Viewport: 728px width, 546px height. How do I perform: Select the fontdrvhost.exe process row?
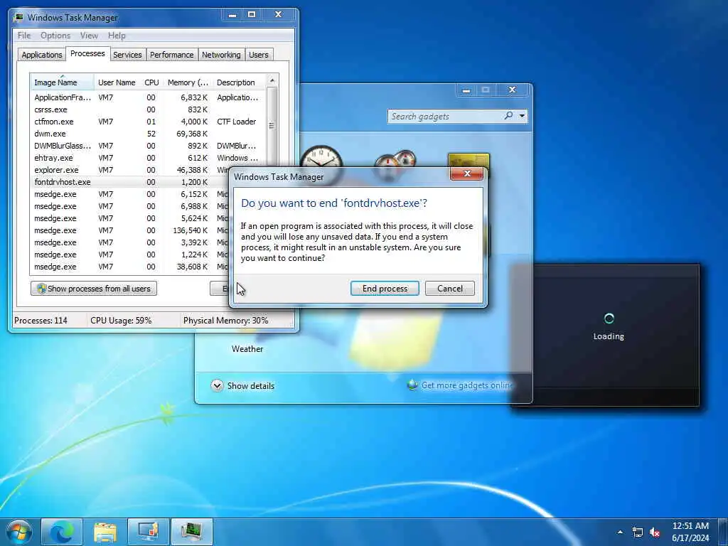click(x=130, y=182)
